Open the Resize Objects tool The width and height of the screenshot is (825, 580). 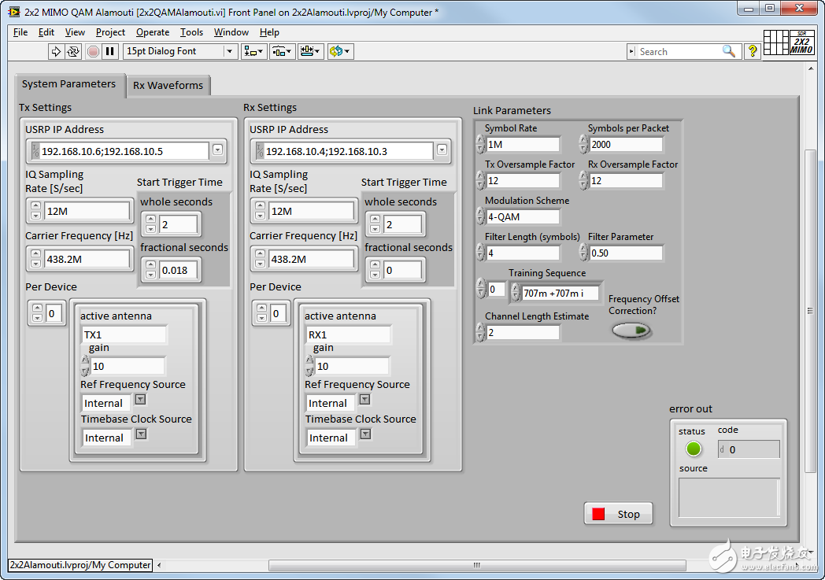coord(309,51)
